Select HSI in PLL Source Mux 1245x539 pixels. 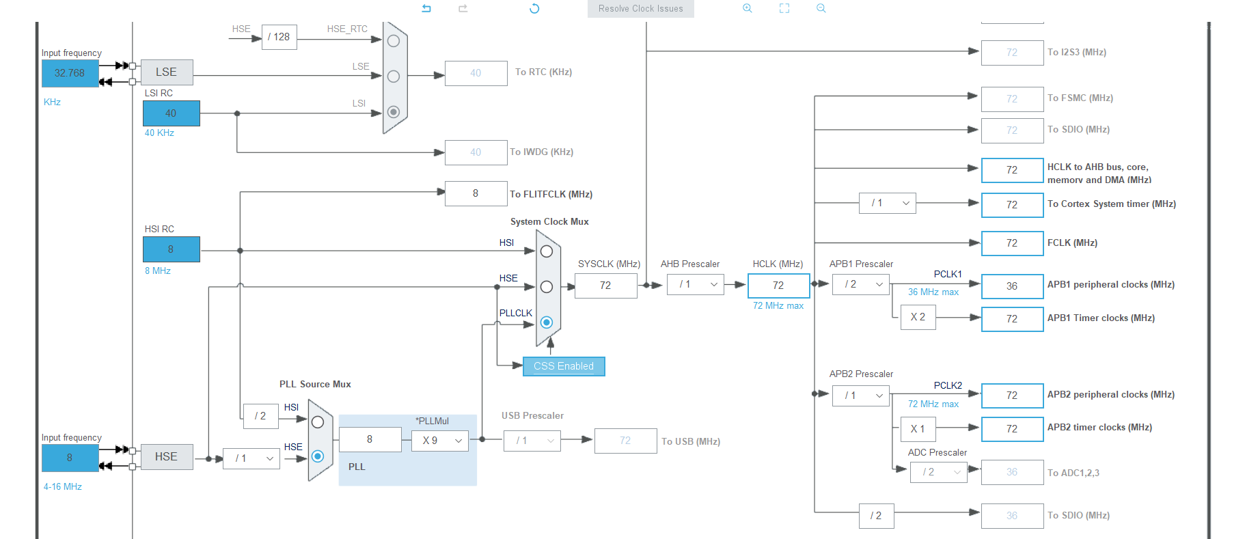pyautogui.click(x=318, y=422)
